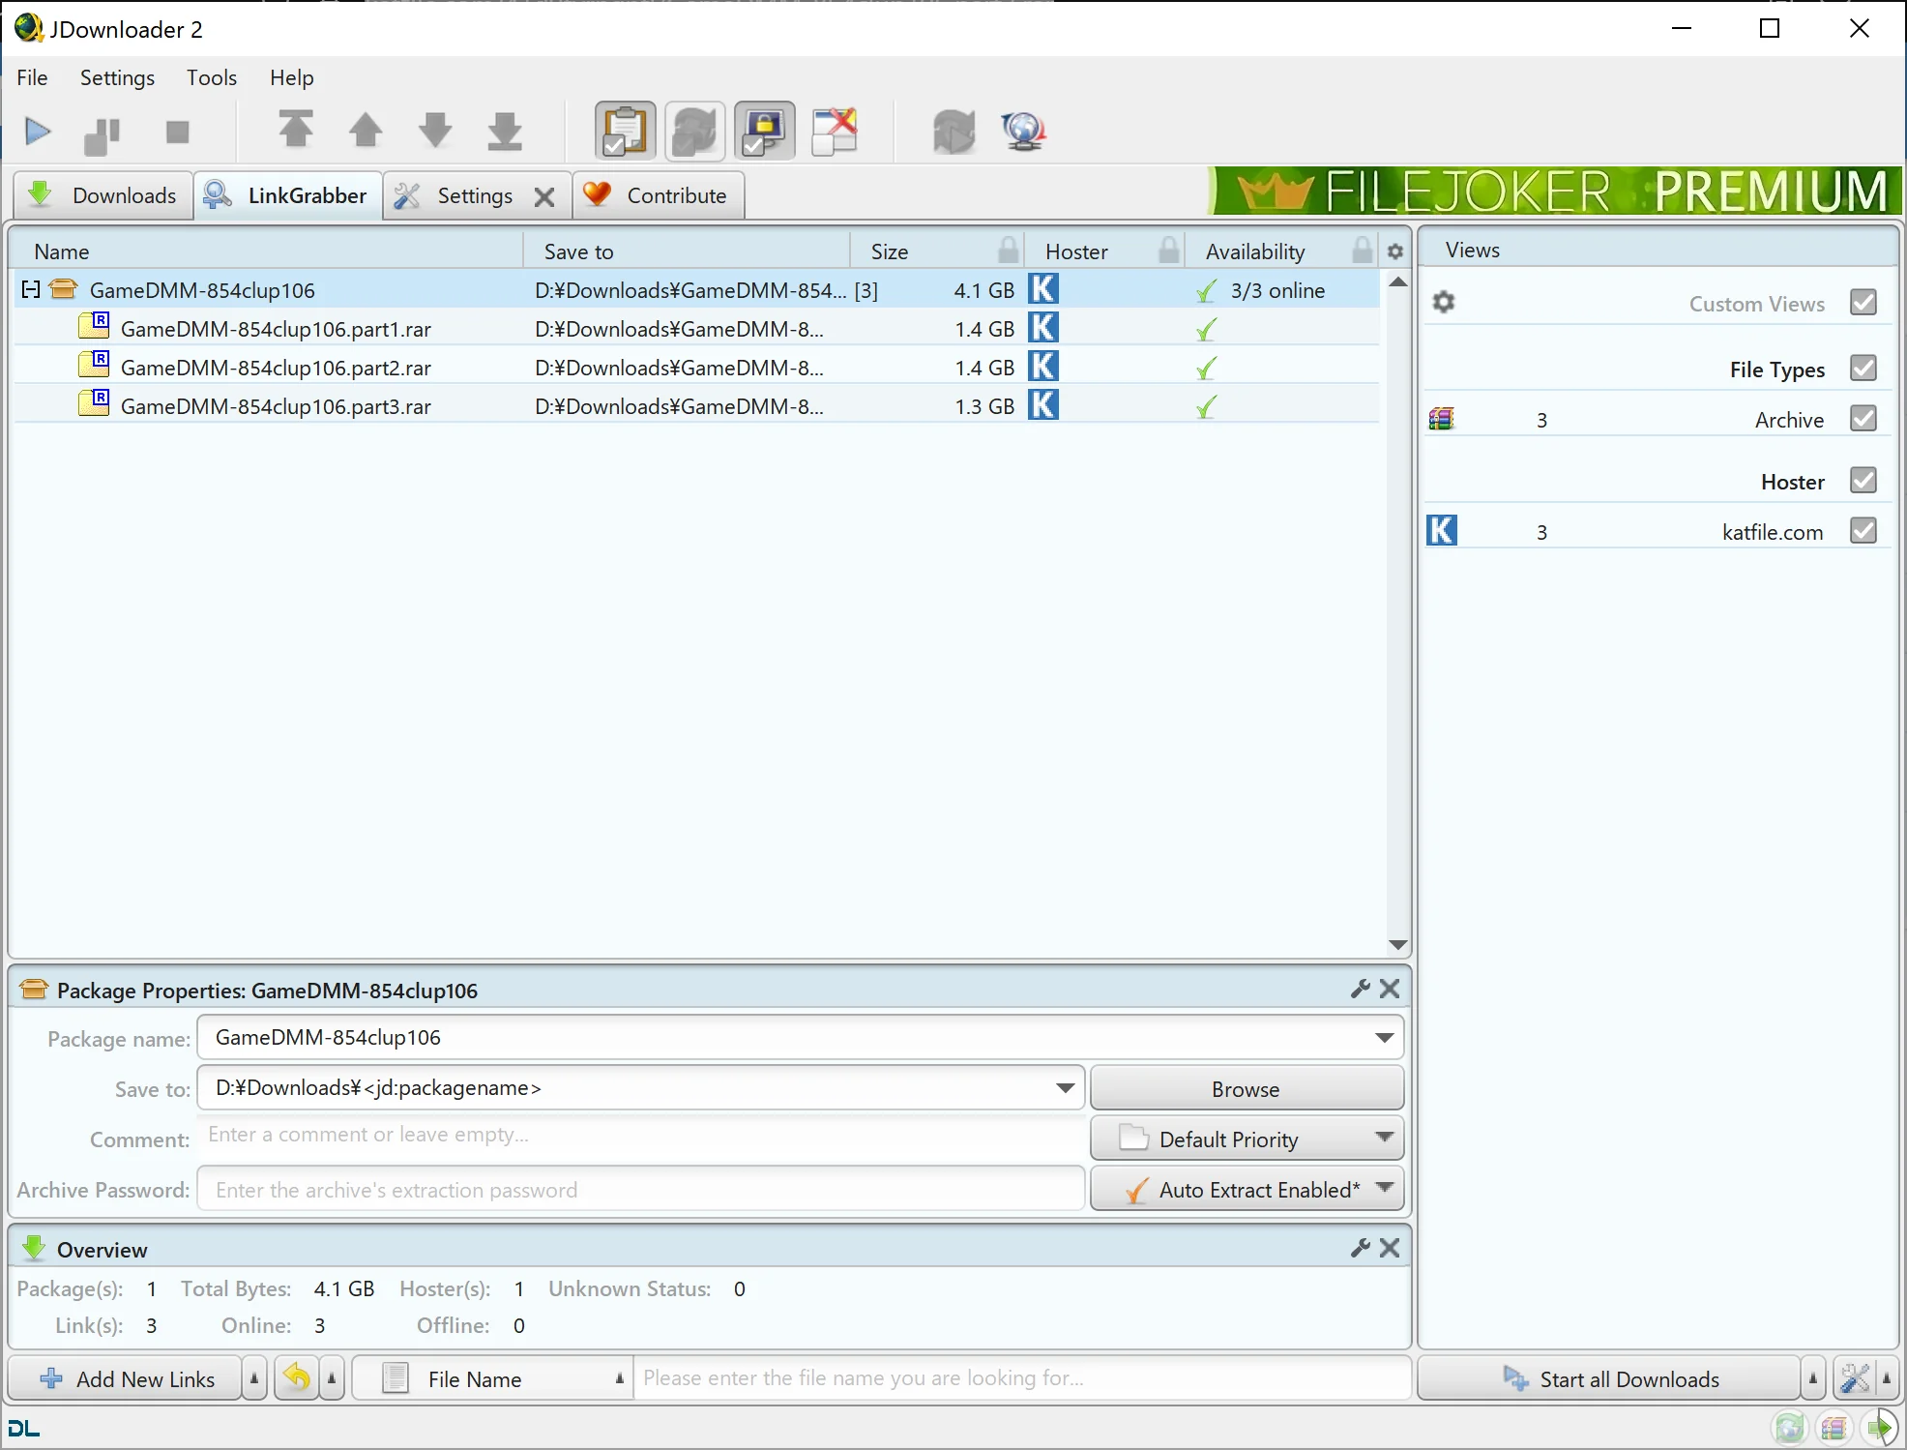
Task: Open extraction settings via WinRAR status bar icon
Action: coord(1835,1428)
